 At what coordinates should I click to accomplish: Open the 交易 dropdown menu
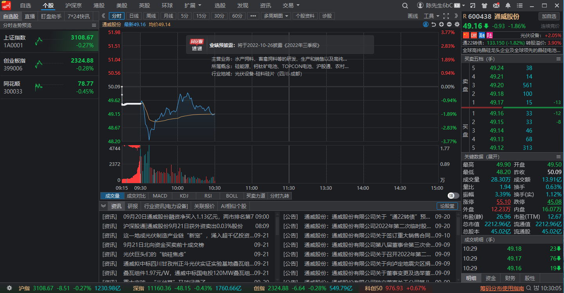pyautogui.click(x=291, y=5)
